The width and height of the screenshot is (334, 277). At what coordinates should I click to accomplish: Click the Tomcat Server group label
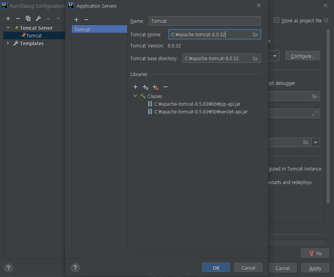click(x=36, y=28)
